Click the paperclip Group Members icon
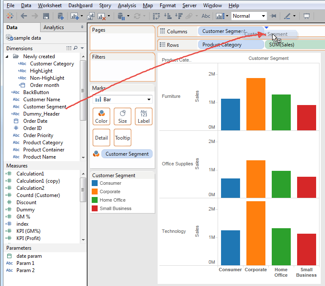Screen dimensions: 325x286 click(189, 16)
